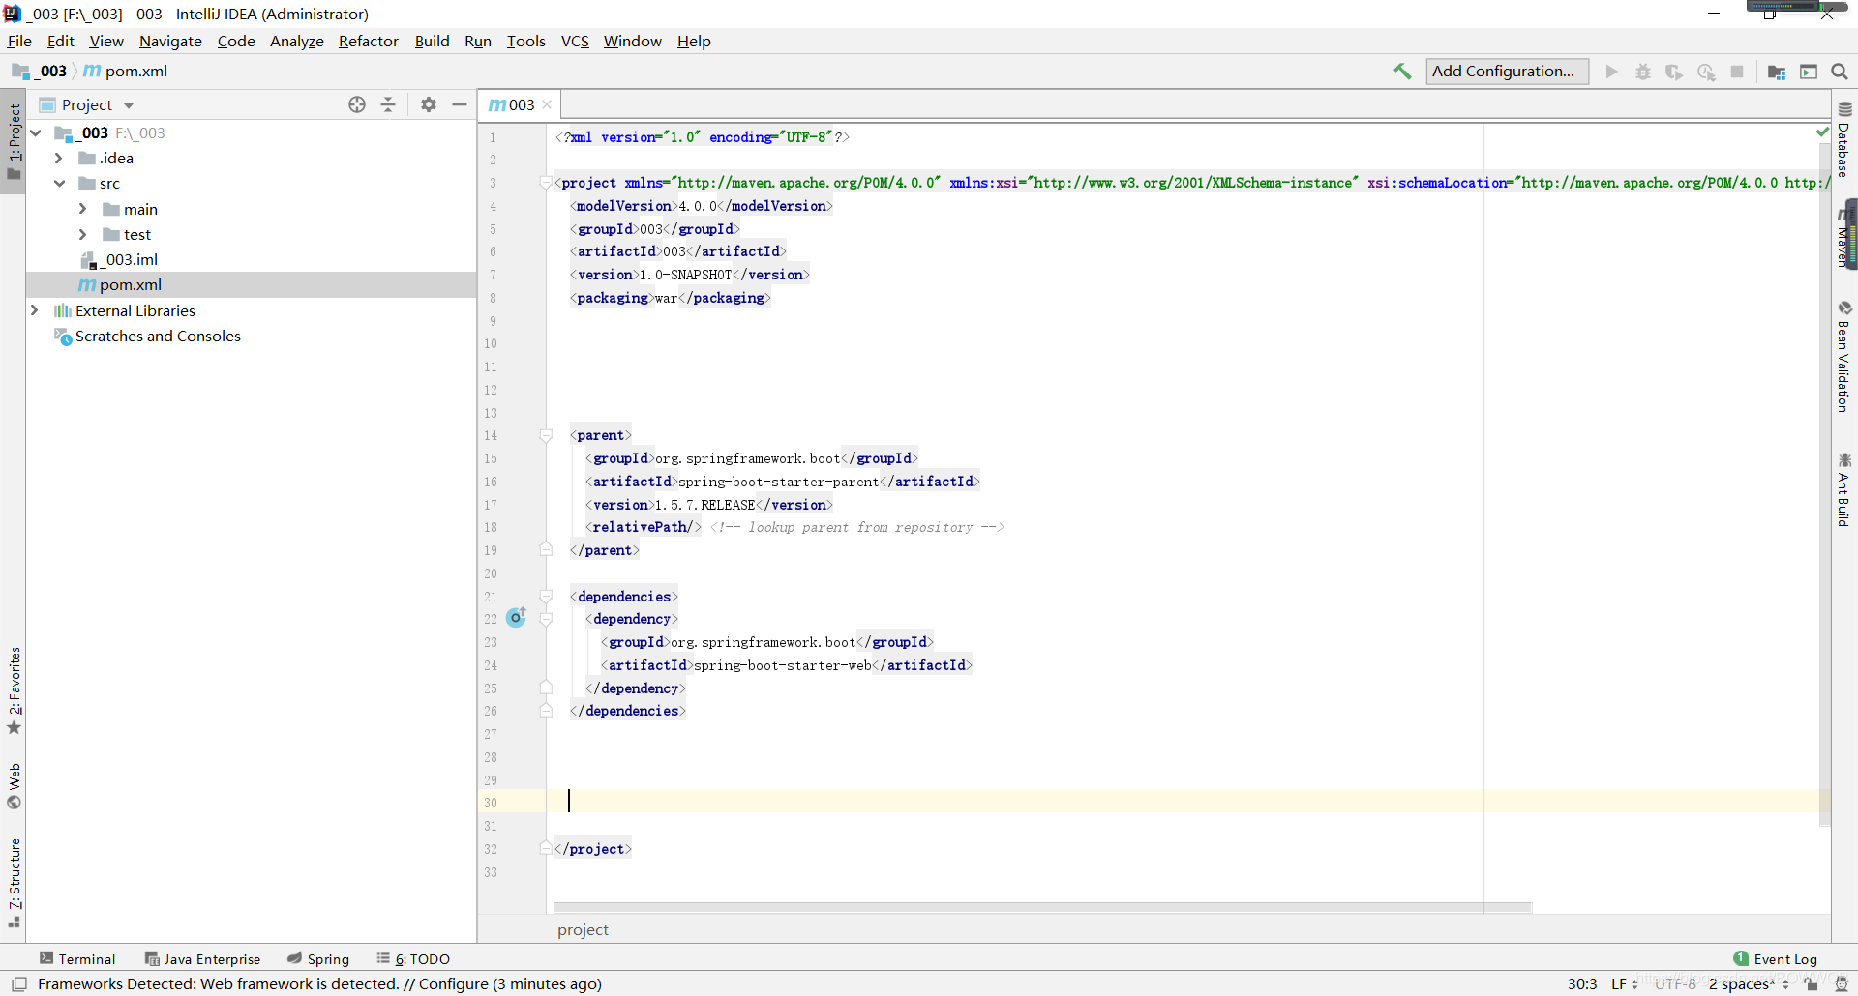Click the line separator LF selector
The height and width of the screenshot is (996, 1858).
pos(1624,983)
